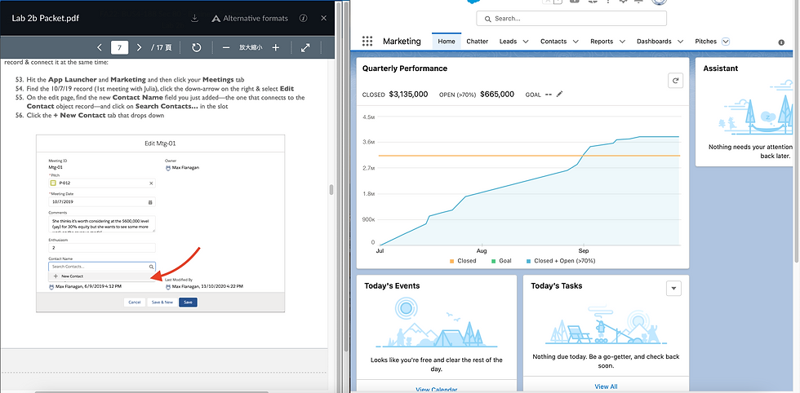Click the Marketing app name

pyautogui.click(x=402, y=42)
